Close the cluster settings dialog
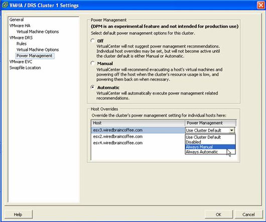Viewport: 266px width, 222px height. [261, 5]
